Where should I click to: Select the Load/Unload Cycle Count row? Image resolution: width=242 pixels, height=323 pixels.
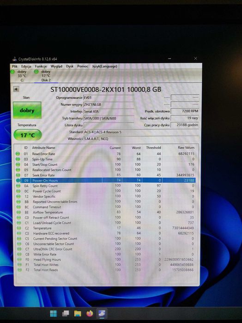pyautogui.click(x=105, y=223)
